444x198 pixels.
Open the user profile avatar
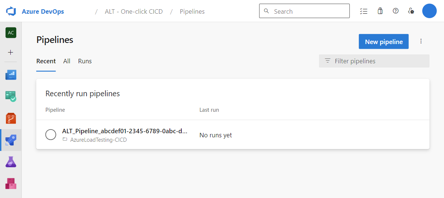click(x=430, y=11)
